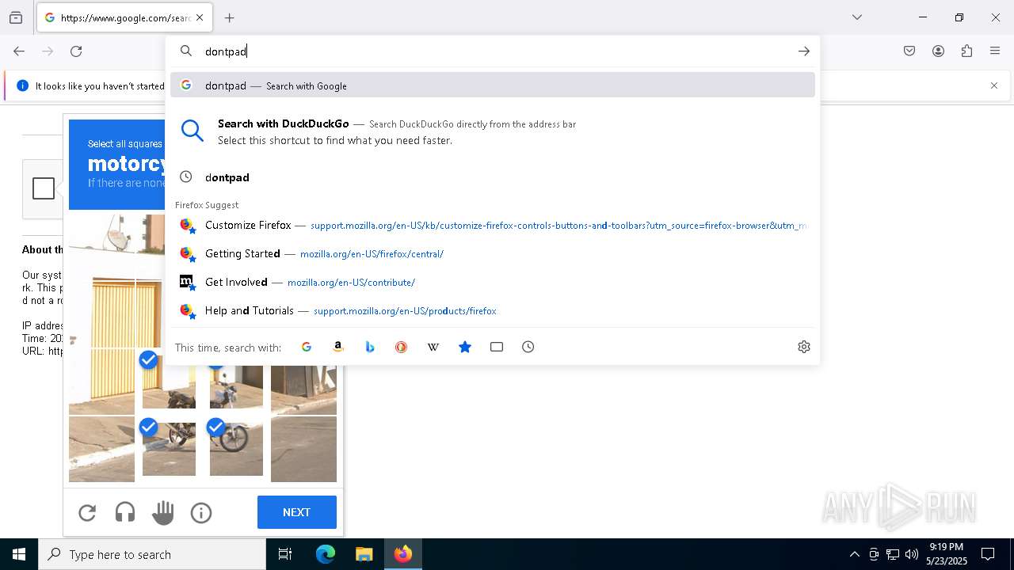Screen dimensions: 1014x570
Task: Open the Customize Firefox suggestion
Action: click(493, 226)
